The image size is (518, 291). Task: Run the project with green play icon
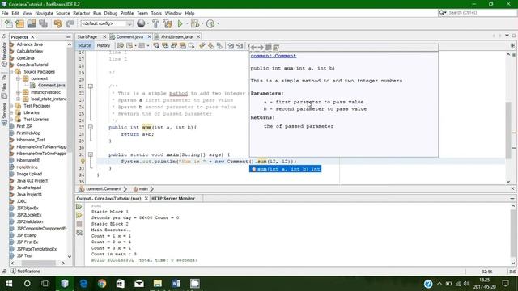tap(180, 23)
